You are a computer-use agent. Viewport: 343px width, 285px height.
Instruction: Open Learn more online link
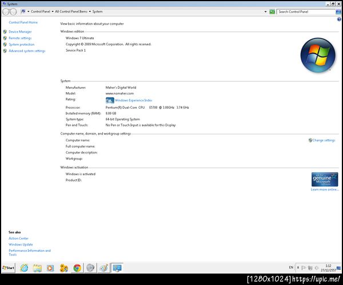pyautogui.click(x=325, y=189)
